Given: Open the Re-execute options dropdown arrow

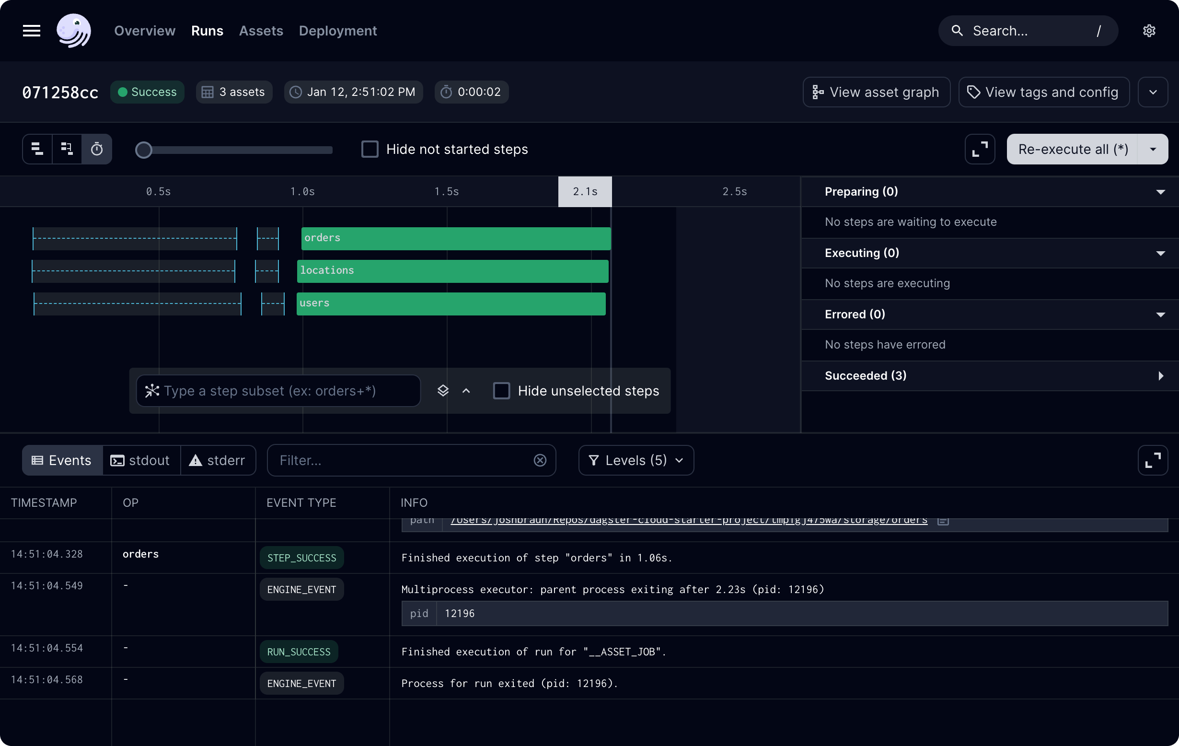Looking at the screenshot, I should coord(1153,149).
